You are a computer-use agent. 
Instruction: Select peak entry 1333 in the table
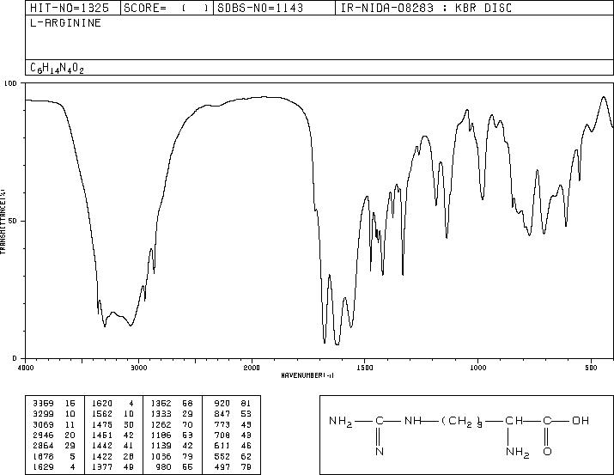coord(172,414)
